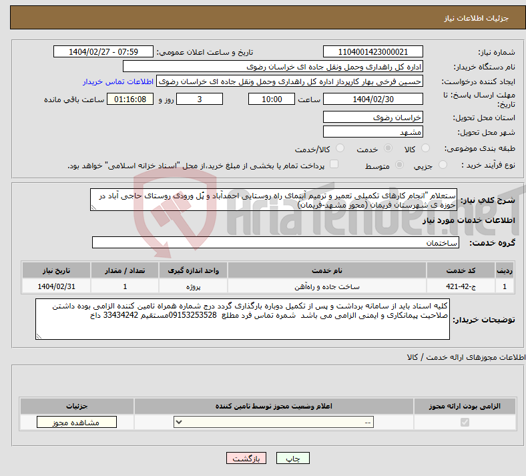Click the resize handle of description textarea

click(93, 208)
